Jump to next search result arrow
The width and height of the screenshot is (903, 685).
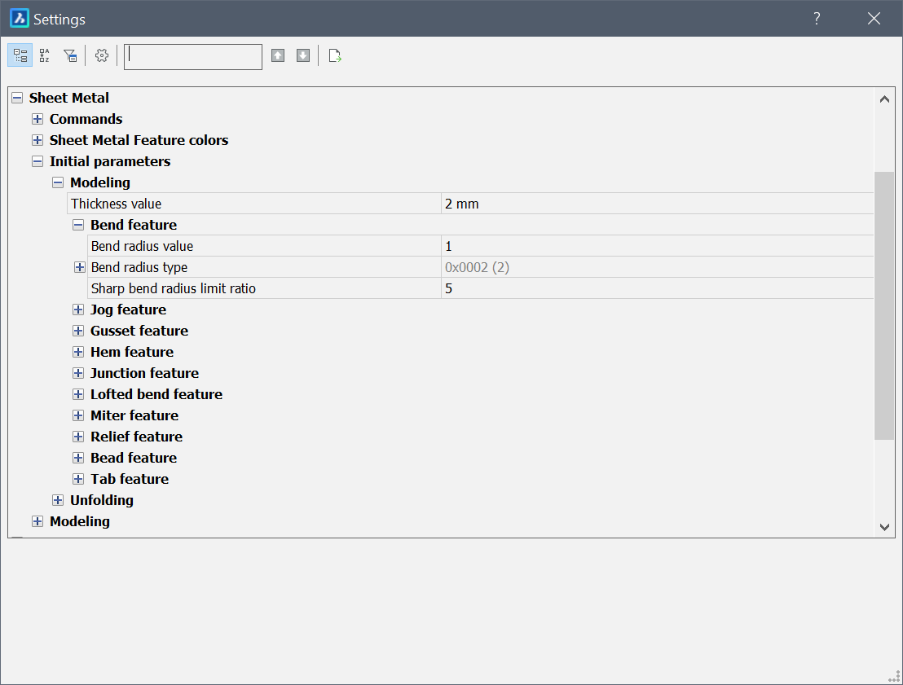pyautogui.click(x=303, y=55)
